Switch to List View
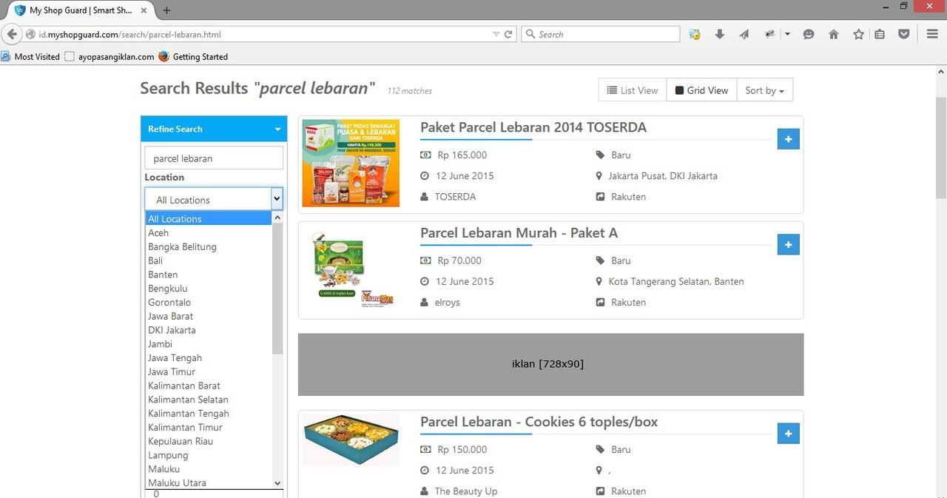947x498 pixels. pyautogui.click(x=633, y=90)
